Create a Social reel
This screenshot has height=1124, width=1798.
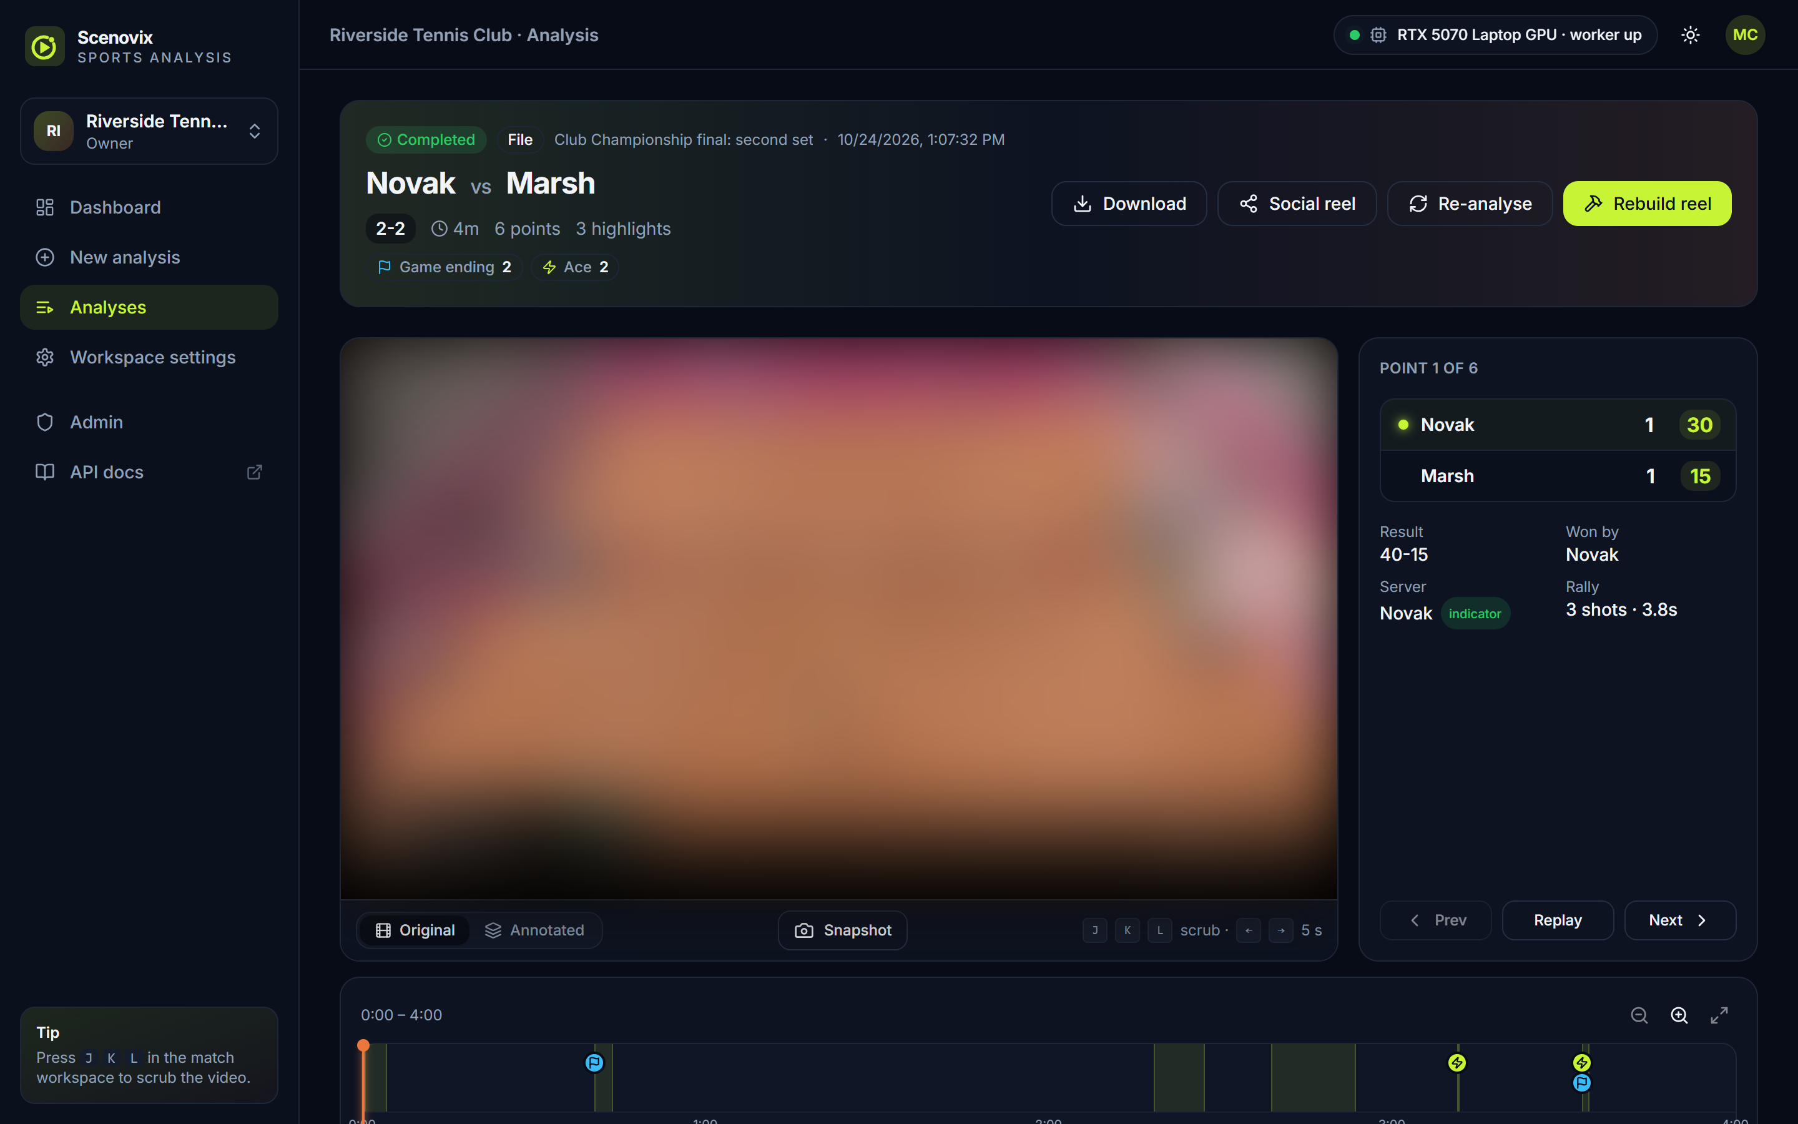pos(1297,204)
